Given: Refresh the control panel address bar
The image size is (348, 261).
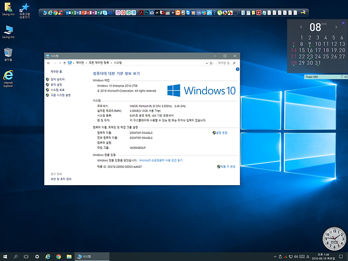Looking at the screenshot, I should tap(211, 63).
